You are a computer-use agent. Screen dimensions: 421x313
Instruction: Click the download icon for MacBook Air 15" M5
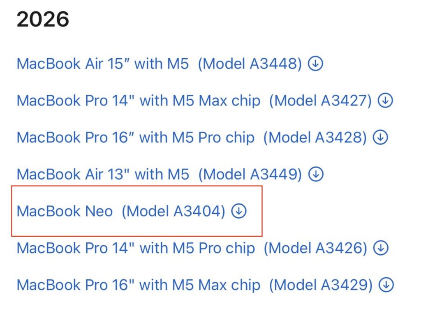click(x=315, y=64)
